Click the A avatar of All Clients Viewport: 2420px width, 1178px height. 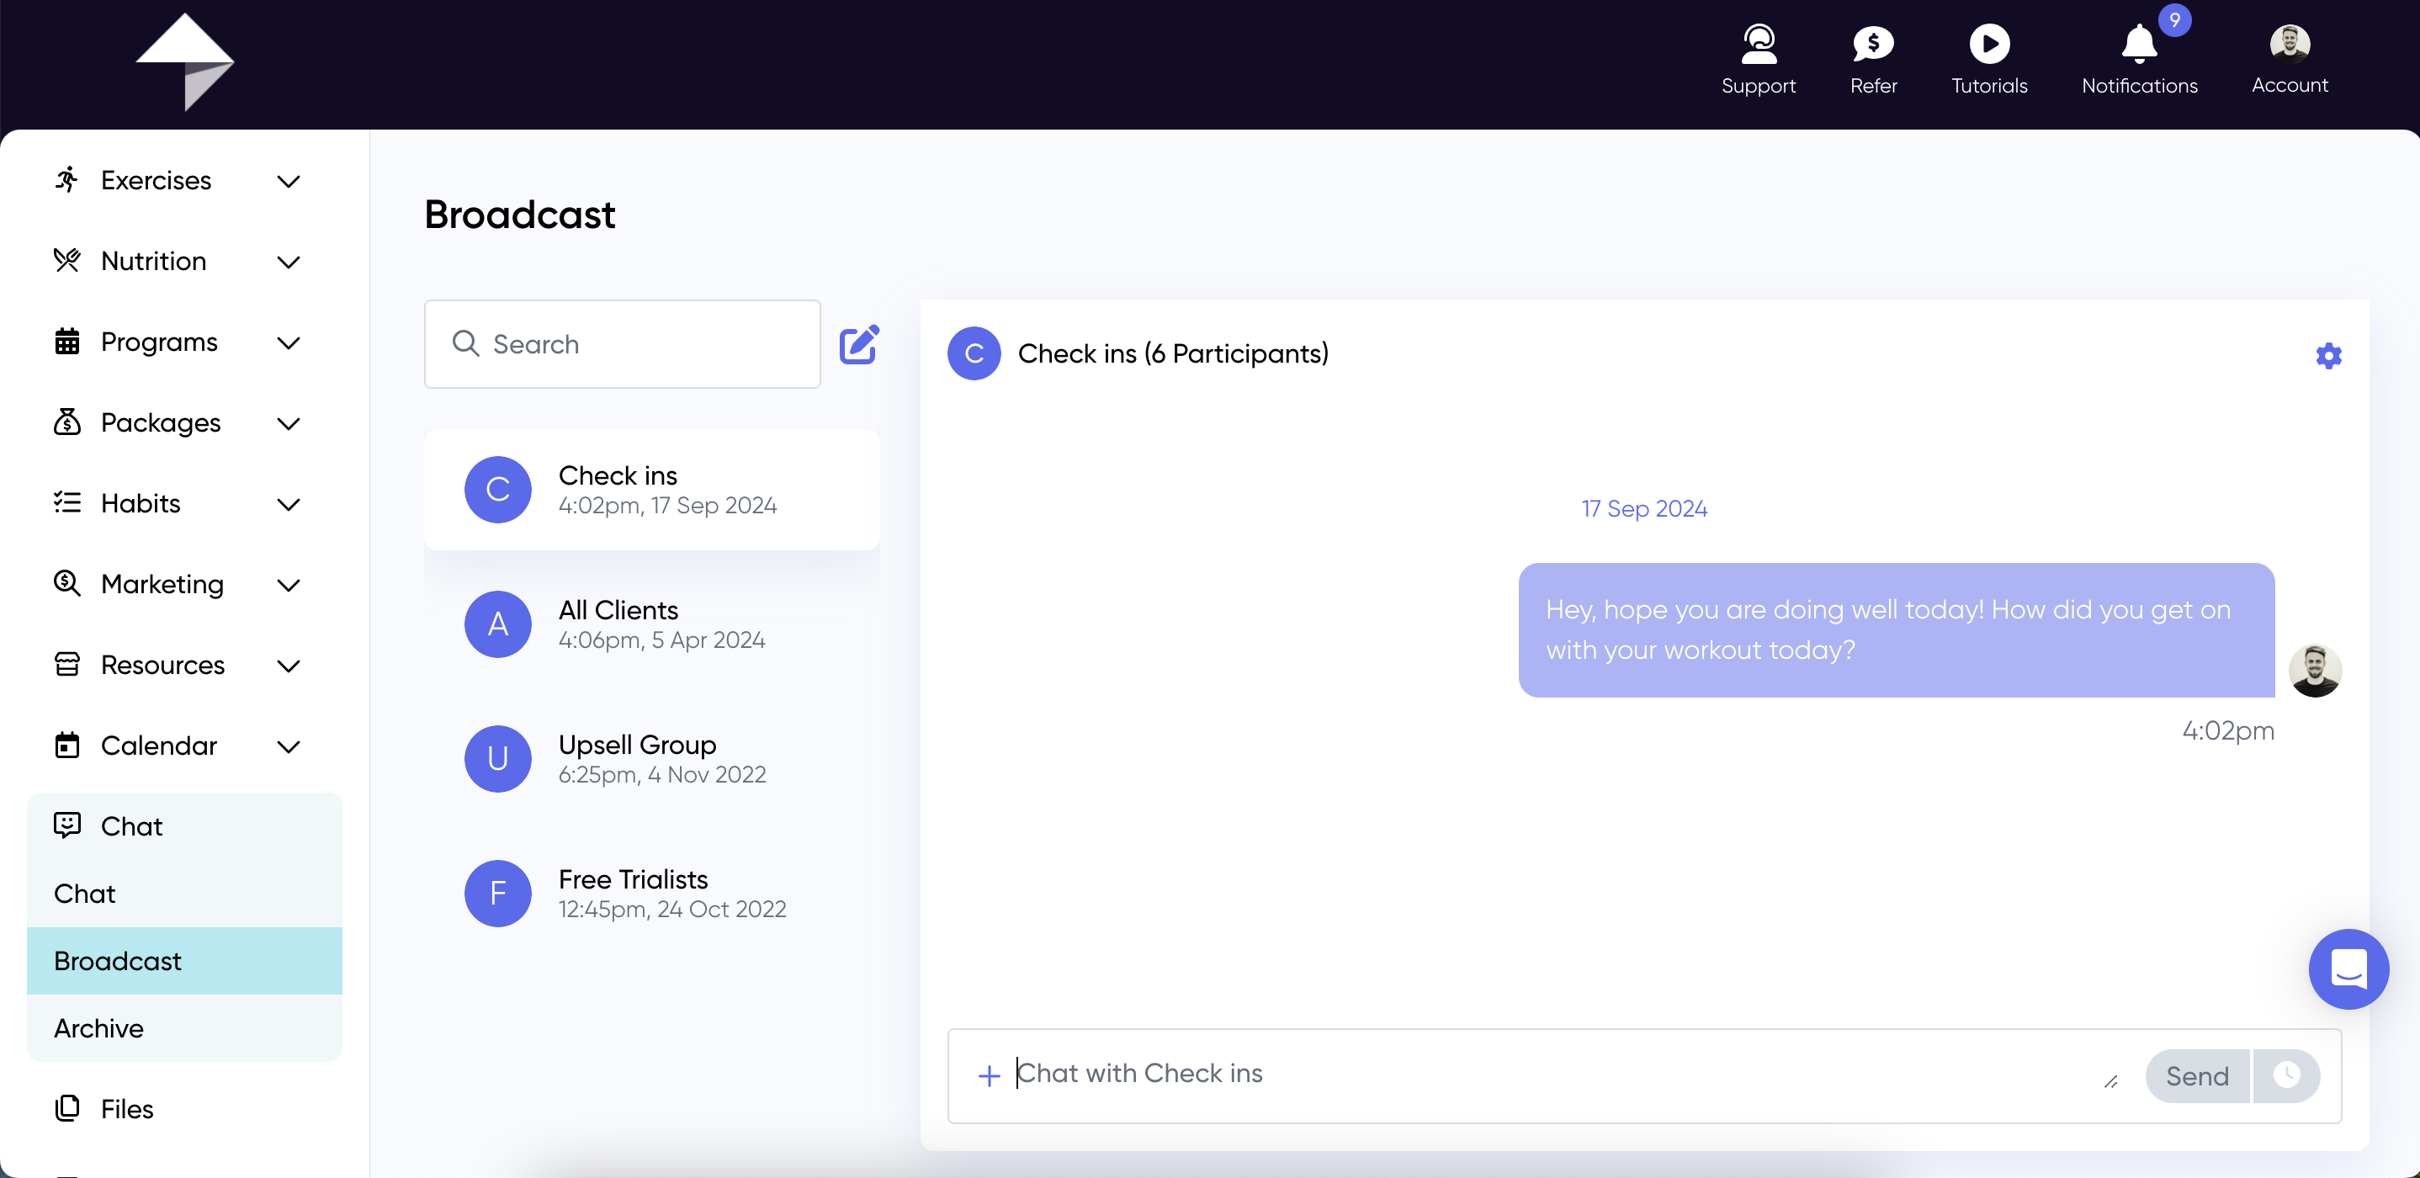tap(498, 623)
